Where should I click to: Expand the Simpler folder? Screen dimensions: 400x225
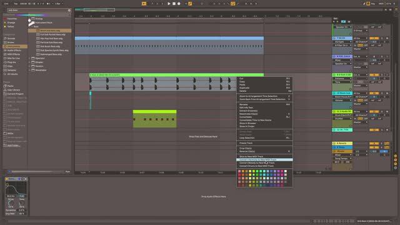tap(29, 62)
